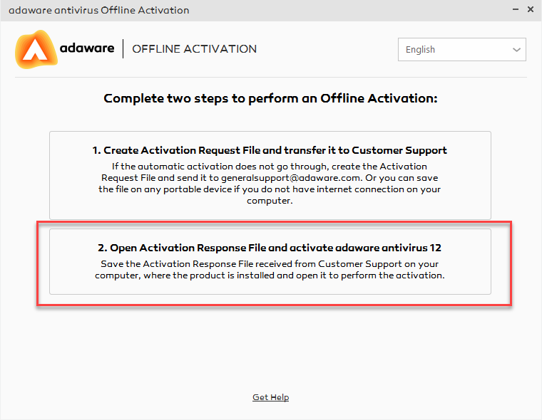
Task: Click the 'Complete two steps' heading
Action: point(271,98)
